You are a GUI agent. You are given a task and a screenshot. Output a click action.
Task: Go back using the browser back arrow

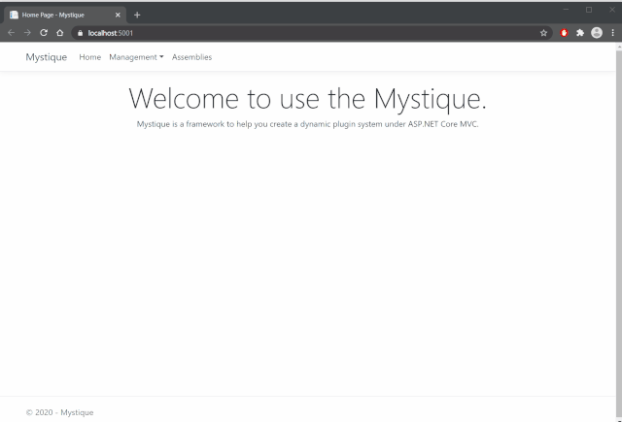[x=11, y=33]
